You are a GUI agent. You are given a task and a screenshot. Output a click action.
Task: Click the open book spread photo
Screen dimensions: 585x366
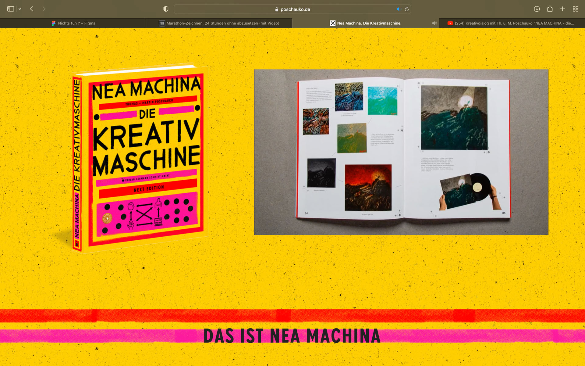pyautogui.click(x=401, y=152)
